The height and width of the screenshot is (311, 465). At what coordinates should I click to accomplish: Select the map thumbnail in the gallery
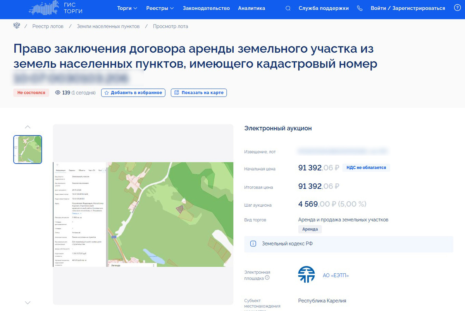click(28, 149)
